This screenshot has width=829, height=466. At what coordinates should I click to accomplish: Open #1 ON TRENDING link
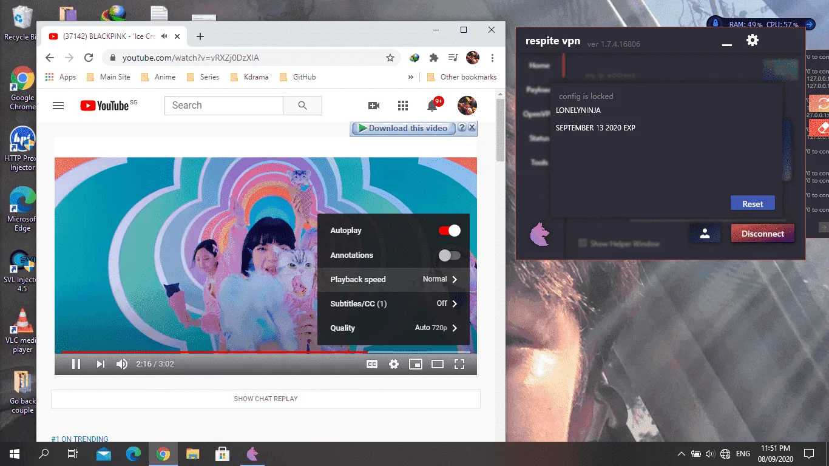click(80, 439)
